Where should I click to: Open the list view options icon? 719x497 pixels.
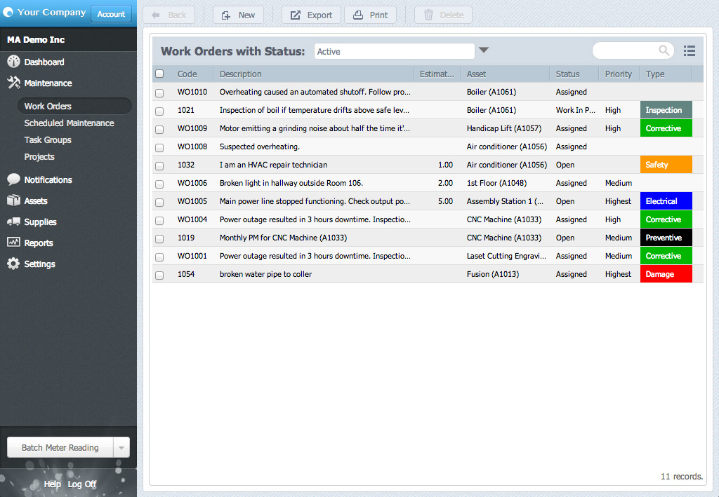689,50
